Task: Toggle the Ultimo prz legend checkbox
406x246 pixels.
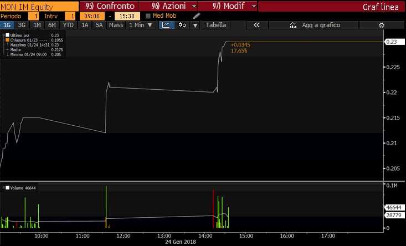Action: click(x=8, y=35)
